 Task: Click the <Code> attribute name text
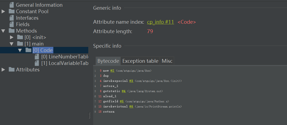[187, 22]
